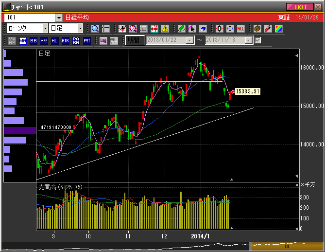Viewport: 325px width, 252px height.
Task: Click the bottom timeline scrollbar handle
Action: click(x=287, y=246)
